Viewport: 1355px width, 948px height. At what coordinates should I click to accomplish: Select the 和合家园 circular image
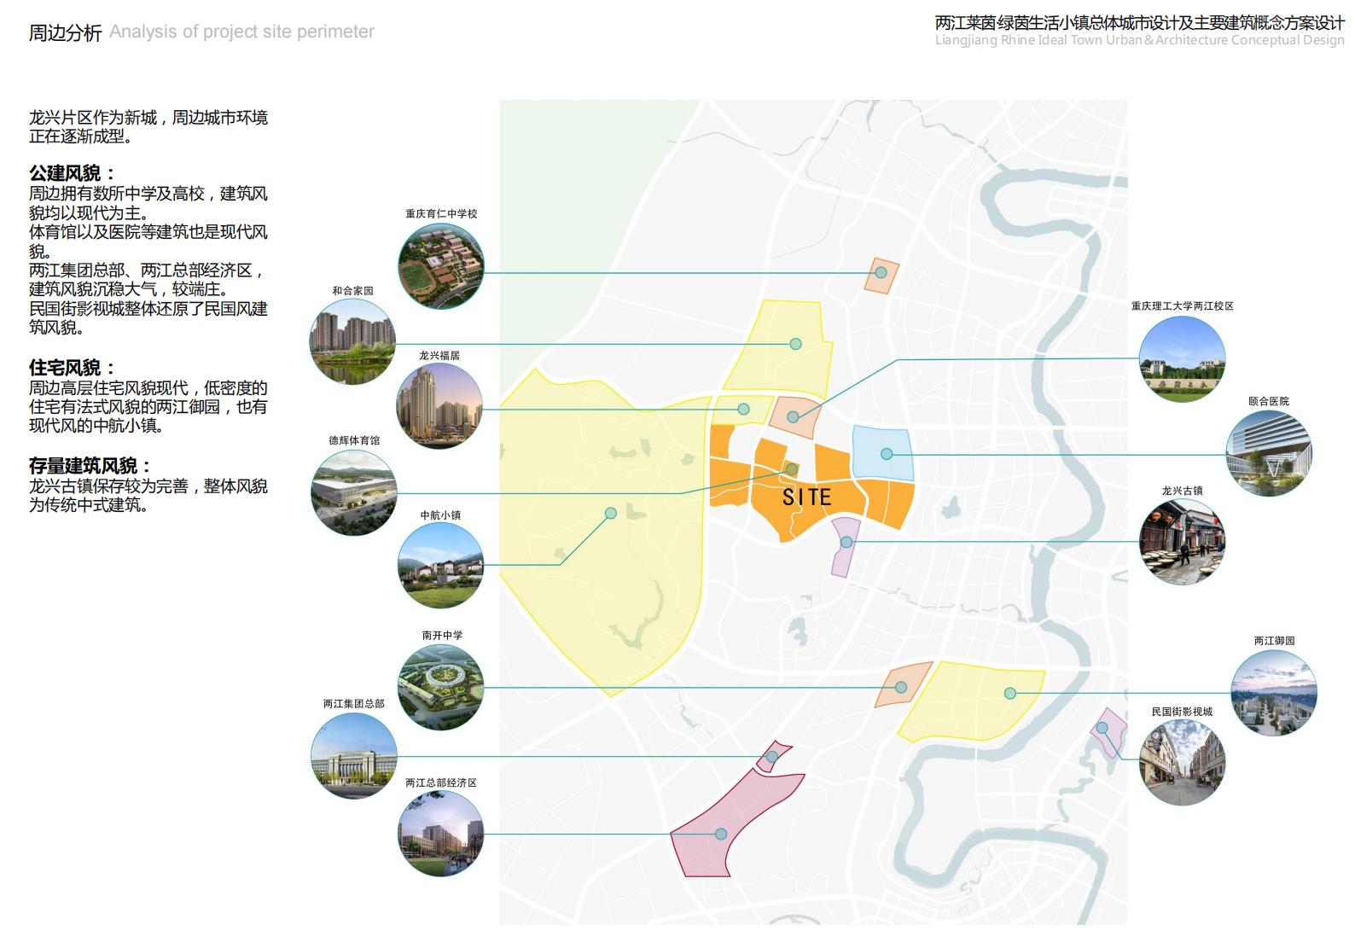352,341
